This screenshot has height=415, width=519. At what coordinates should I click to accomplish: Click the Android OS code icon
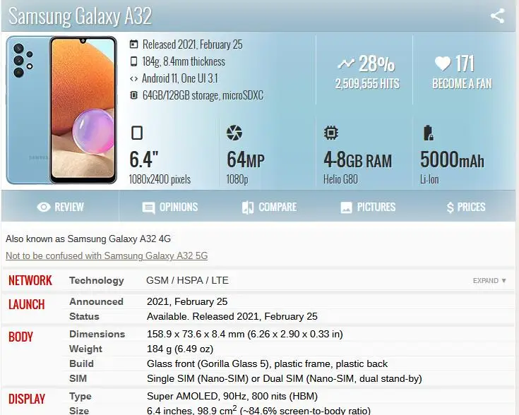(133, 79)
